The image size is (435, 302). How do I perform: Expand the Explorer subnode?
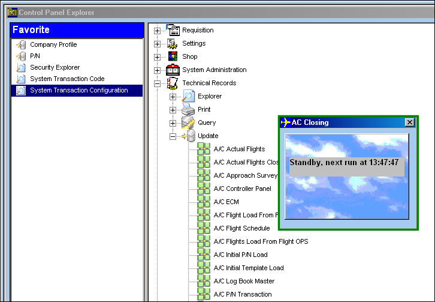(173, 97)
